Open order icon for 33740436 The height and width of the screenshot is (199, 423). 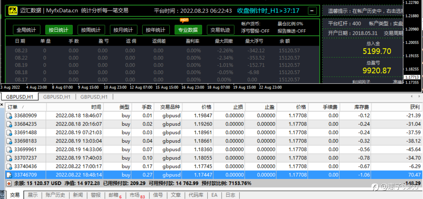(9, 166)
